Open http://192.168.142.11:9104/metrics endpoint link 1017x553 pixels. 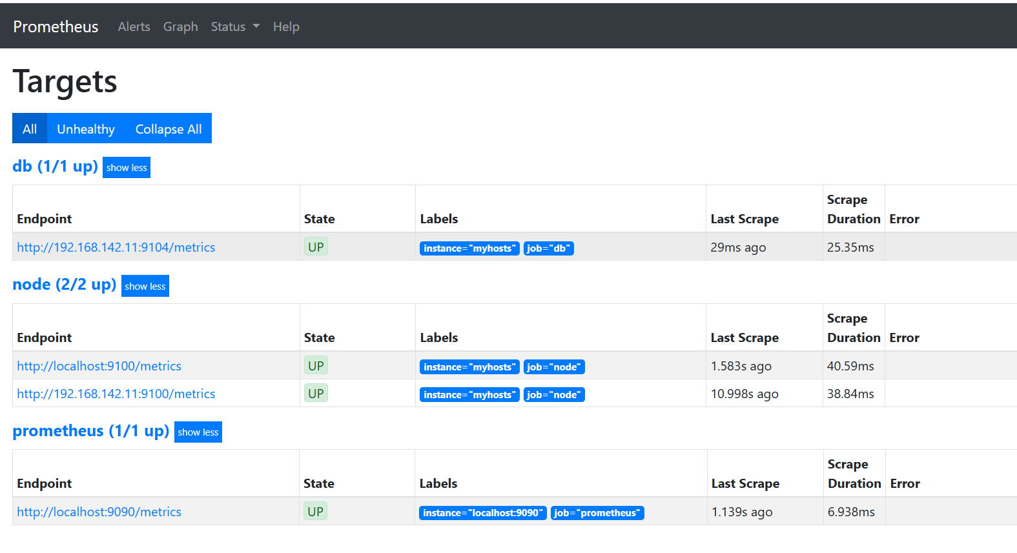[x=116, y=247]
